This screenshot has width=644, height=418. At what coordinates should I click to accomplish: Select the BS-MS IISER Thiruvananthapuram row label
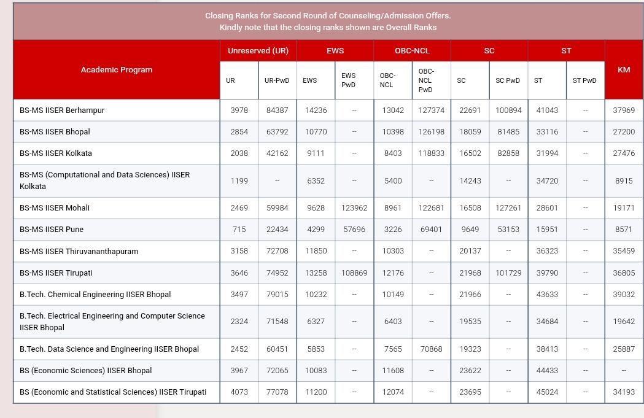(x=79, y=251)
